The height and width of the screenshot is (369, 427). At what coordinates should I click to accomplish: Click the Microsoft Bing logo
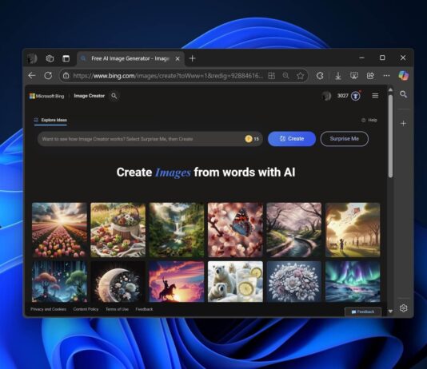(47, 96)
